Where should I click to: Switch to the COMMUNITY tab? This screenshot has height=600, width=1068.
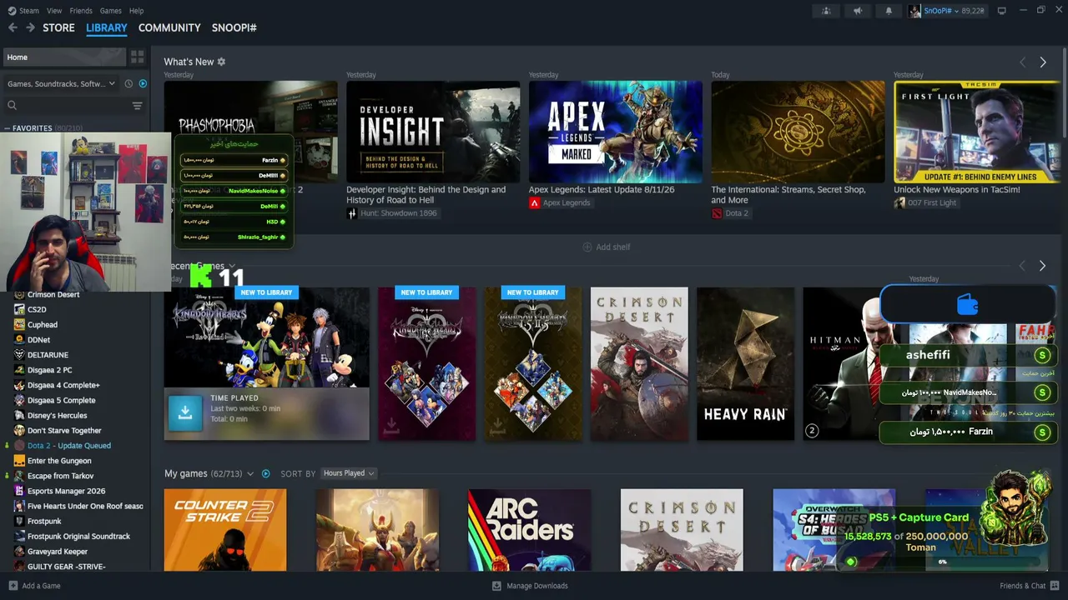point(169,27)
